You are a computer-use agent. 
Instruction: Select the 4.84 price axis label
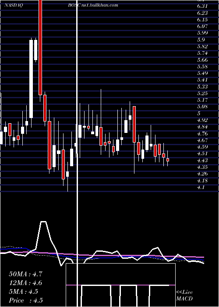tap(202, 127)
